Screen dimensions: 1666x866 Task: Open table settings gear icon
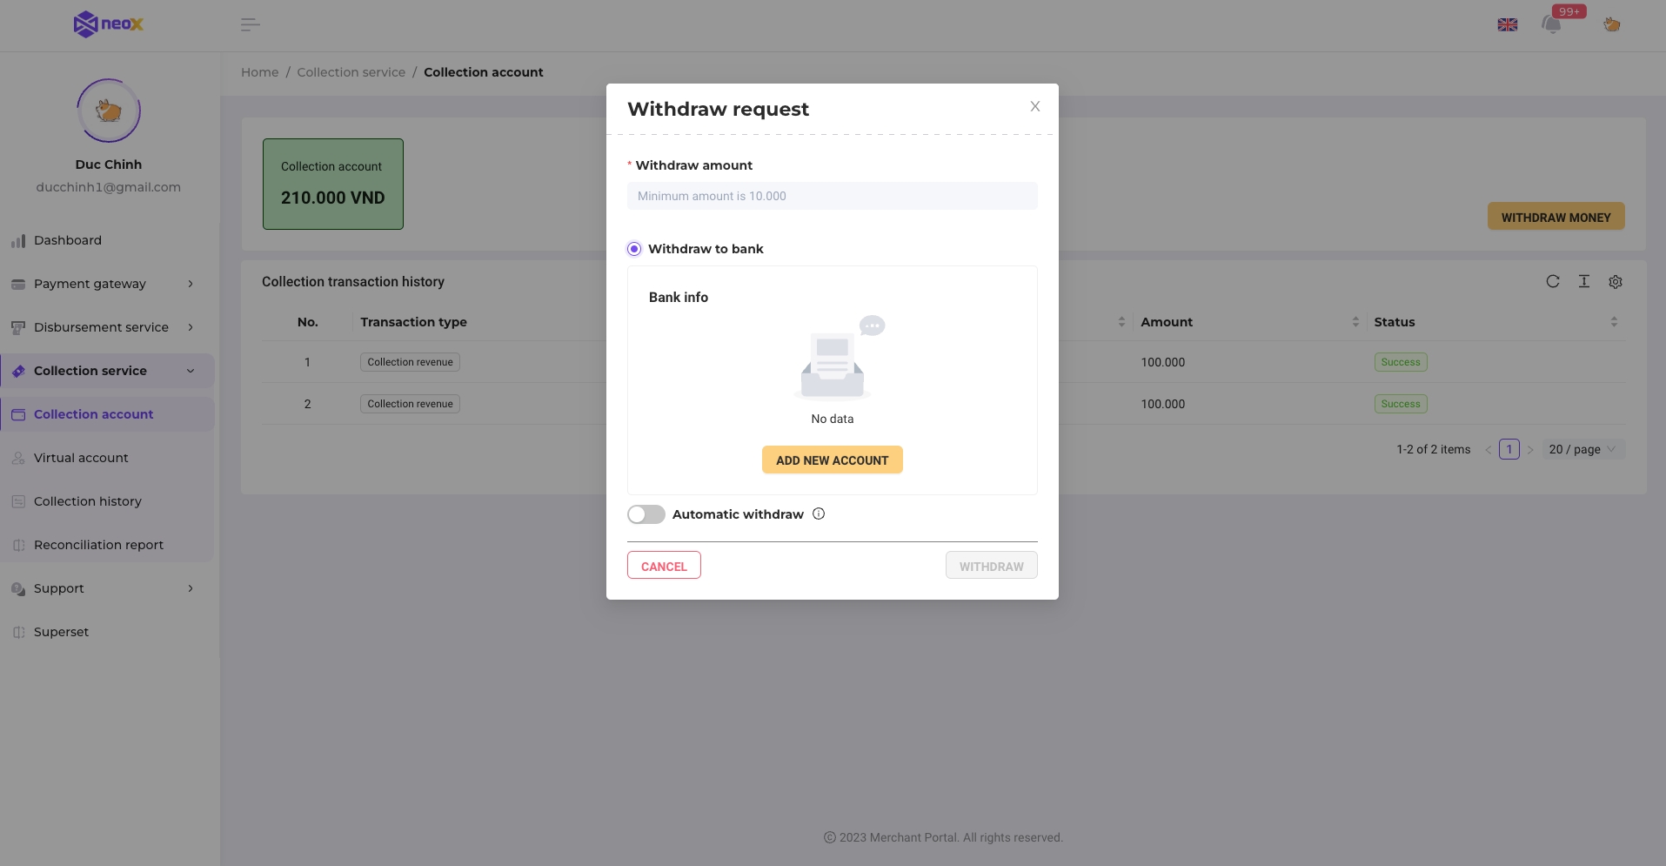(x=1615, y=282)
